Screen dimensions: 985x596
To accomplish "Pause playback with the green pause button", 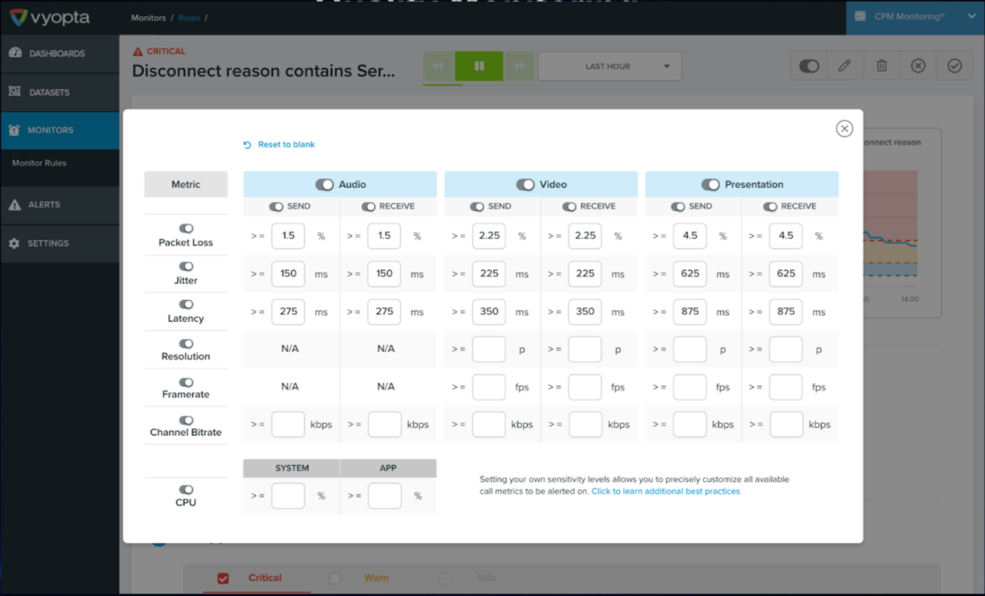I will 479,66.
